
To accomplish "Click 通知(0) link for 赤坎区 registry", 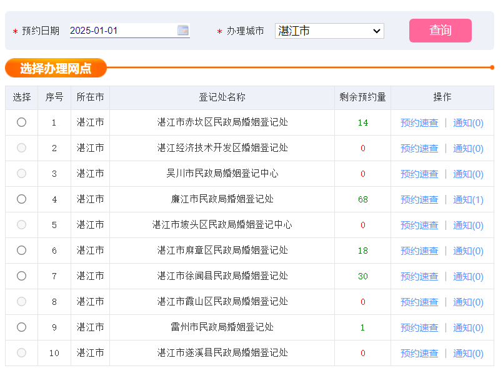I will coord(468,123).
